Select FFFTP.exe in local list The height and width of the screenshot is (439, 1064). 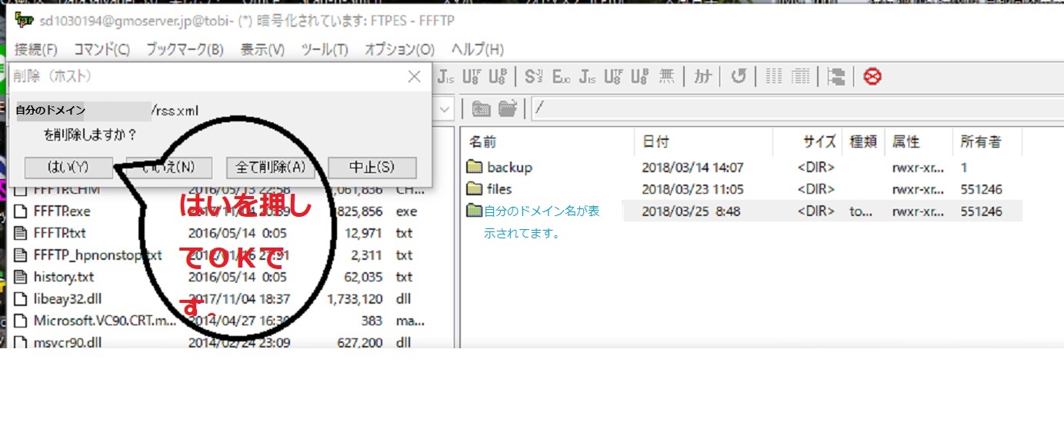62,211
